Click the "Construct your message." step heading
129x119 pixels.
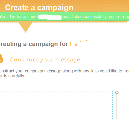pos(45,60)
